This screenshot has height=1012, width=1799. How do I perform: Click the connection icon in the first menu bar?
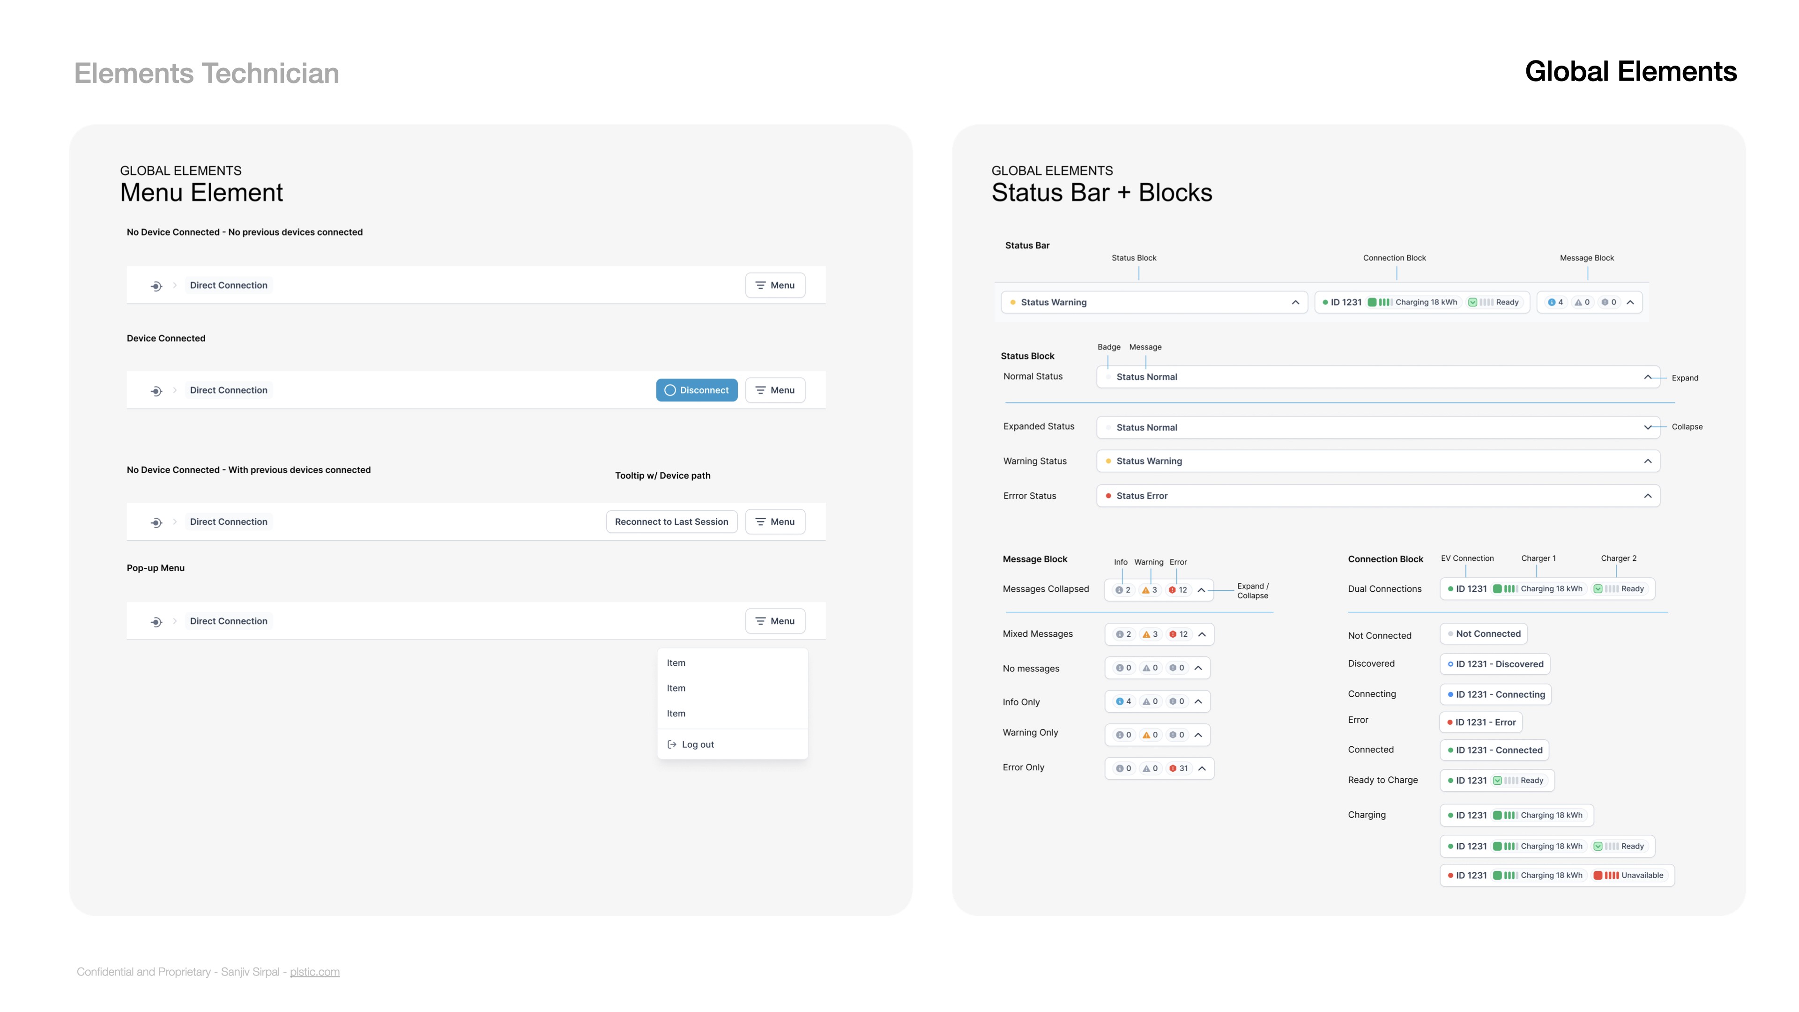coord(156,286)
